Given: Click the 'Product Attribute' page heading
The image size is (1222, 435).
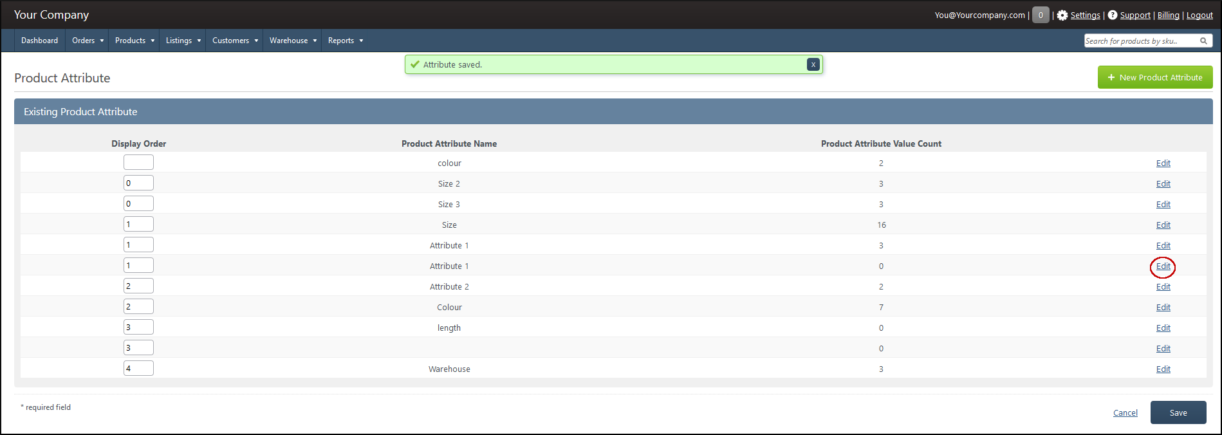Looking at the screenshot, I should click(62, 78).
